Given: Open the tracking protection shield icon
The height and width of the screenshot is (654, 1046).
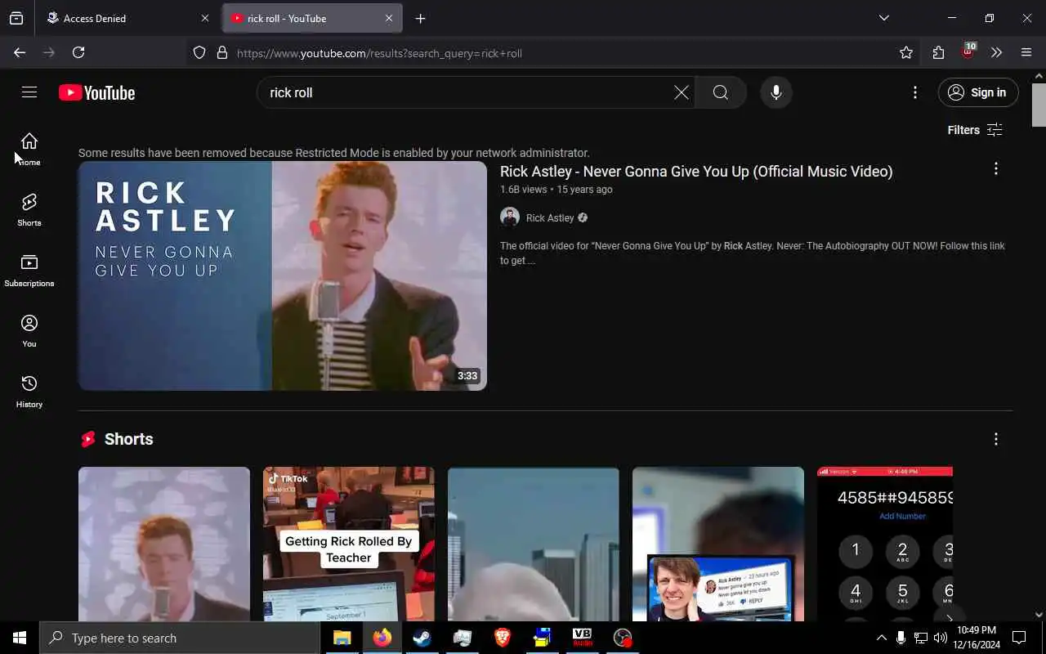Looking at the screenshot, I should (x=199, y=53).
